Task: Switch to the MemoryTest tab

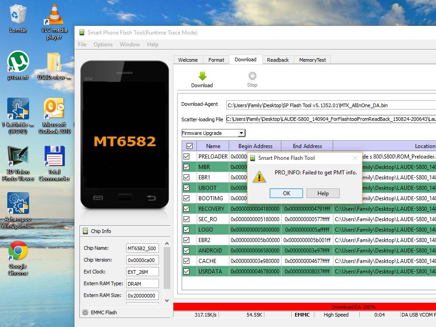Action: click(x=312, y=60)
